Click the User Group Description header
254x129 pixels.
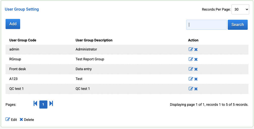(94, 40)
